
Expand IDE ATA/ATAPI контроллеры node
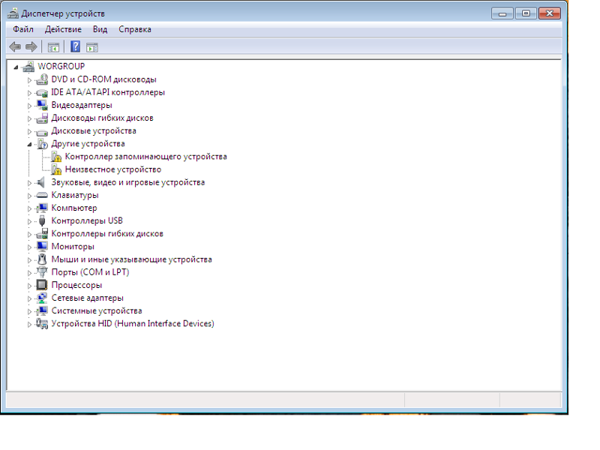pos(29,93)
